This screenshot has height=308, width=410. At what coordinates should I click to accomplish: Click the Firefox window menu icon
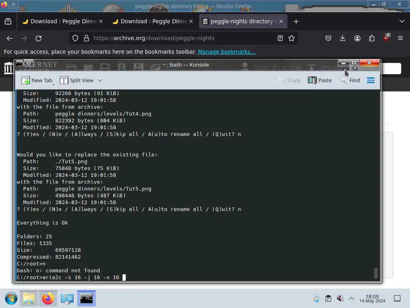(4, 4)
